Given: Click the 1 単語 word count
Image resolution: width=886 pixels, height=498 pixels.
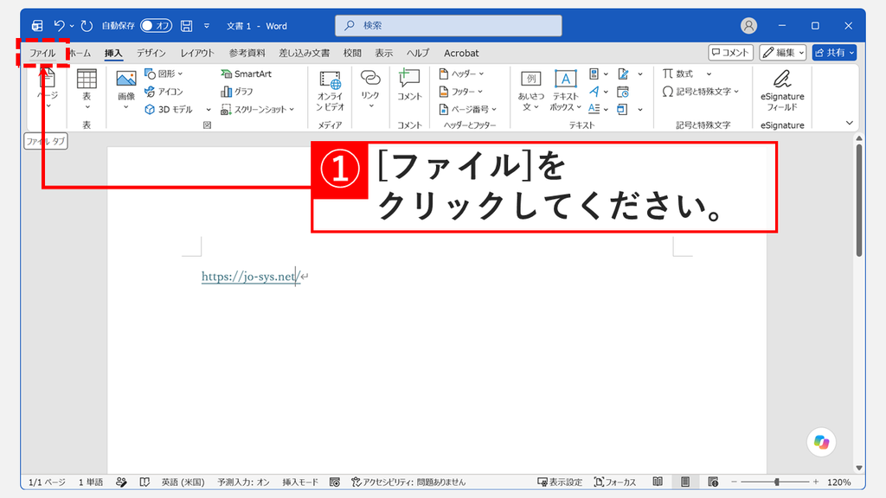Looking at the screenshot, I should point(90,482).
